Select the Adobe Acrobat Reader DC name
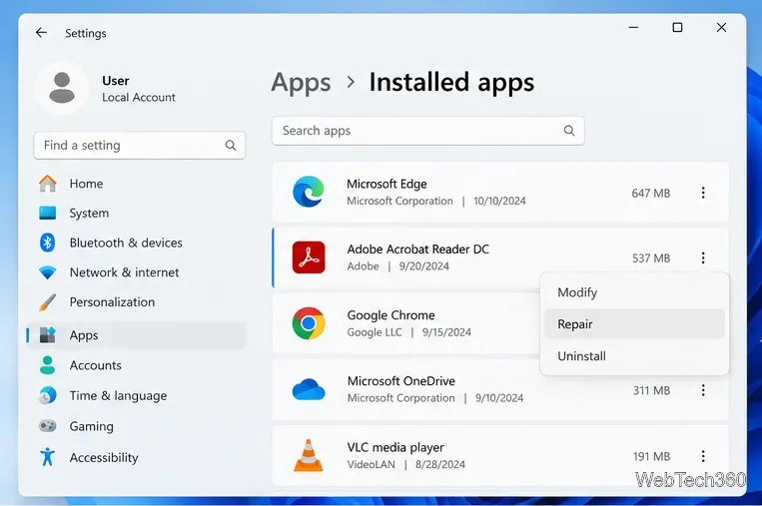This screenshot has width=762, height=506. click(417, 250)
